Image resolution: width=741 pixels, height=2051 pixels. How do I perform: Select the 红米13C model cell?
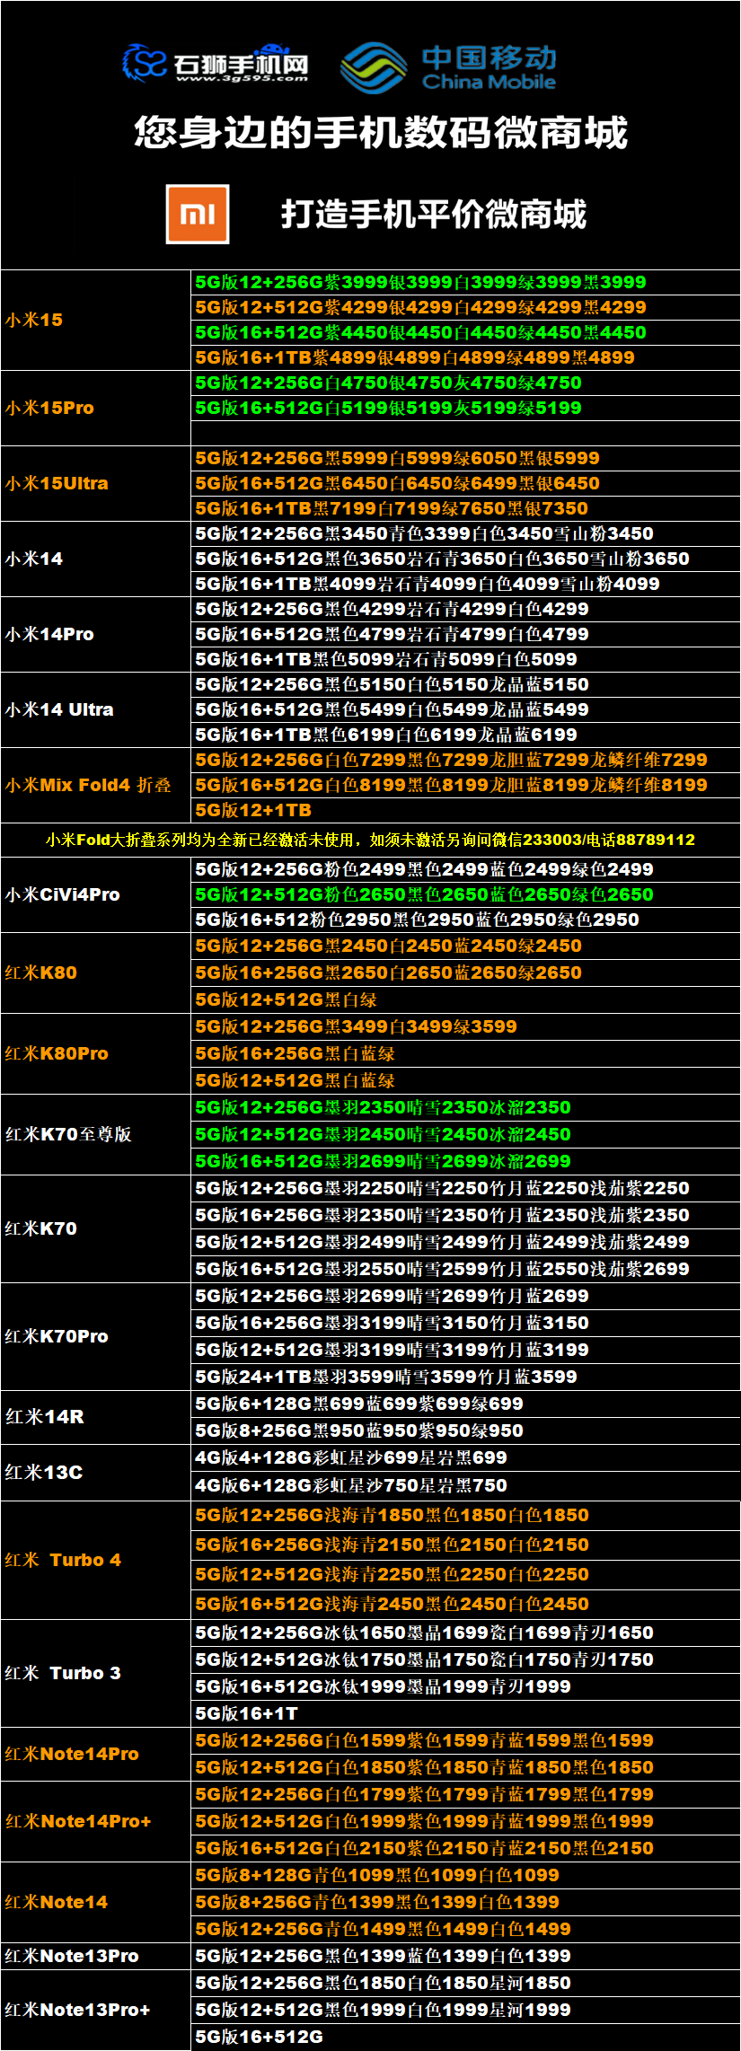[x=96, y=1472]
